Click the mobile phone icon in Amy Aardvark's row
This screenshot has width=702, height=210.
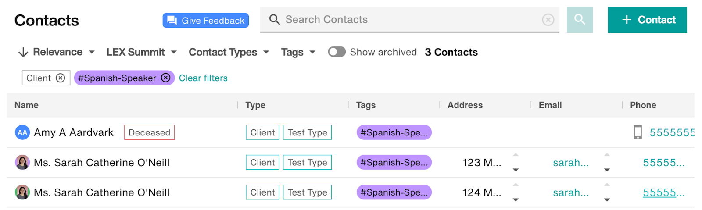point(638,132)
